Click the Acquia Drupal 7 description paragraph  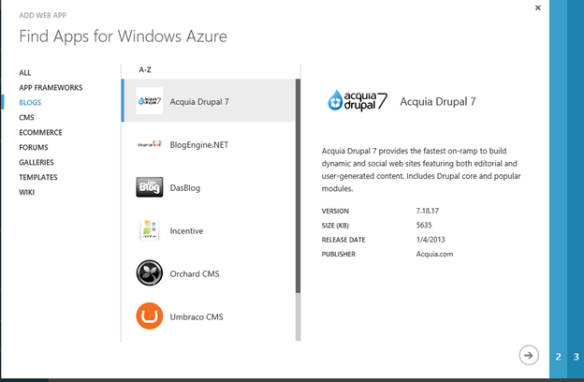[x=421, y=169]
